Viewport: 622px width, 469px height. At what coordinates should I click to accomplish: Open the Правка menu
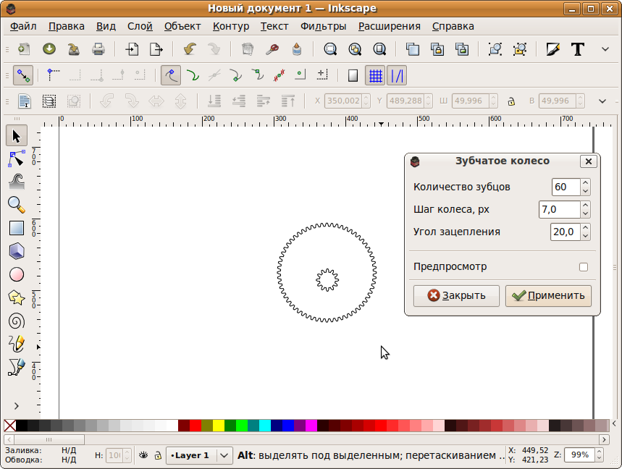(x=66, y=26)
